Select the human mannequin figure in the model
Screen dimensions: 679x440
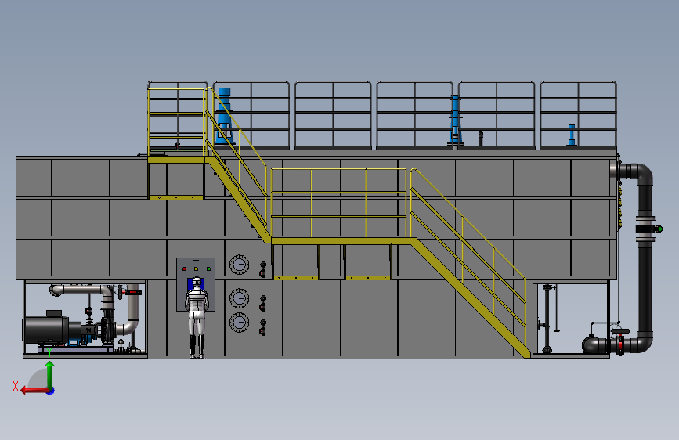pyautogui.click(x=197, y=318)
